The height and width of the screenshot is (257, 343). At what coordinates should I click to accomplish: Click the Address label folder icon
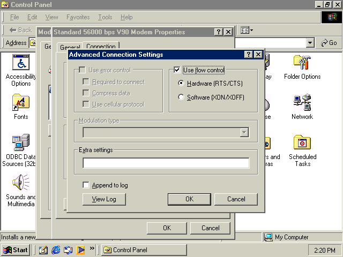click(x=33, y=43)
